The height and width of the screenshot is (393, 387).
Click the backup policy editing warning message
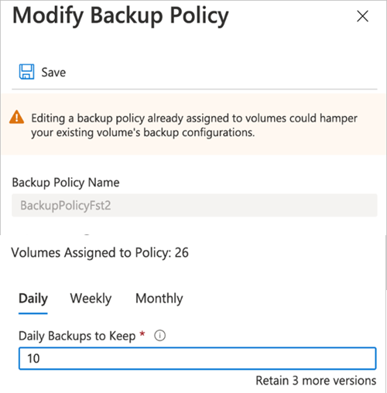194,125
